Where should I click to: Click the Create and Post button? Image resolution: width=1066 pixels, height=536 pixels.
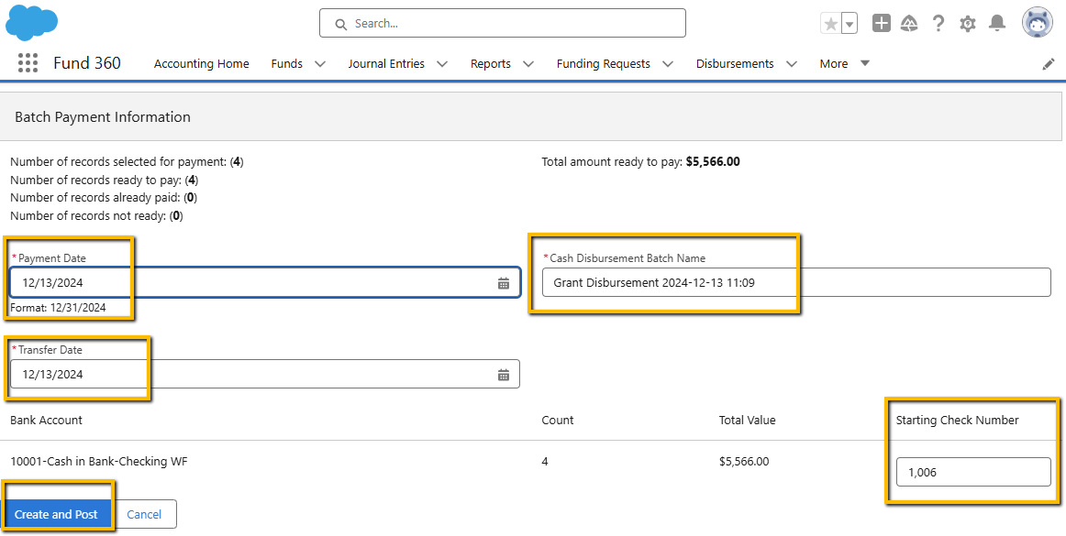(56, 514)
